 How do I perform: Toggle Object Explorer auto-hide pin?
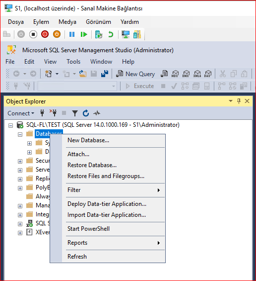pyautogui.click(x=239, y=101)
